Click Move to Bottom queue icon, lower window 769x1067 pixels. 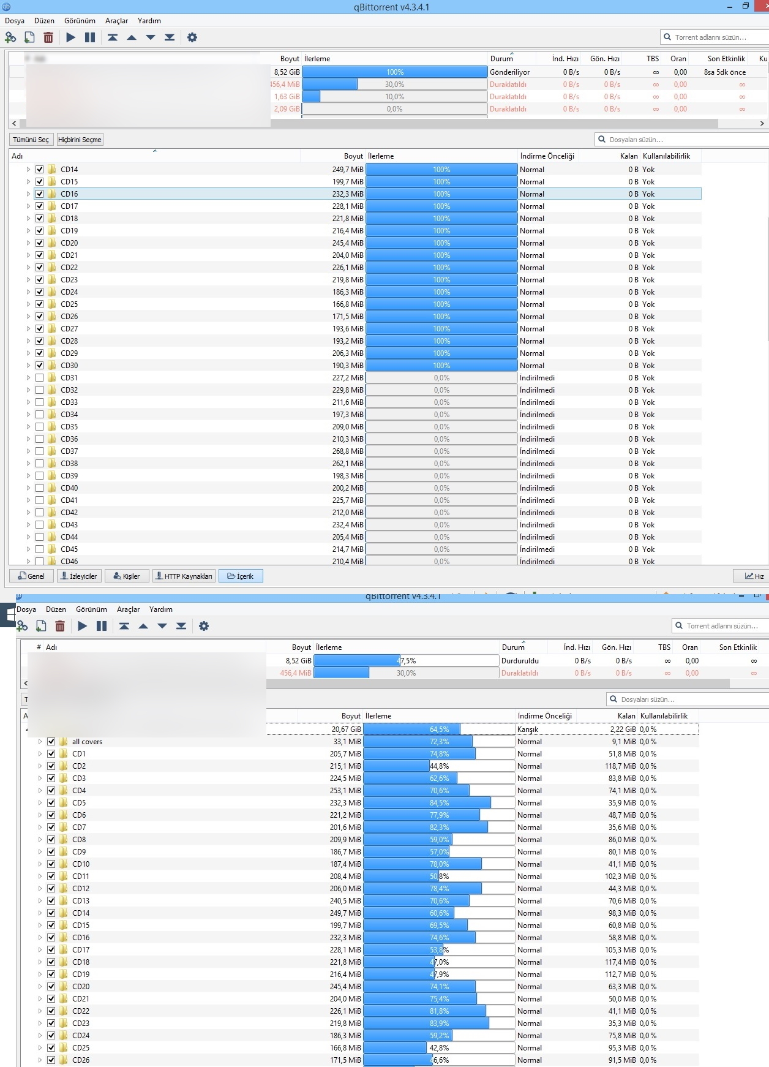181,626
